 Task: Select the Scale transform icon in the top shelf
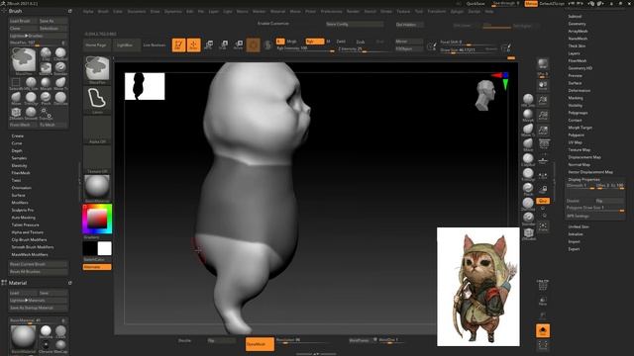coord(224,44)
